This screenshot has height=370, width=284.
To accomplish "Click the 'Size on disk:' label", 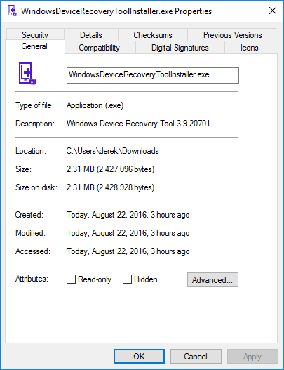I will click(x=36, y=187).
